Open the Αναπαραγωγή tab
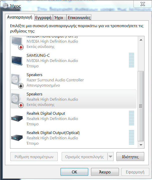 pyautogui.click(x=20, y=17)
